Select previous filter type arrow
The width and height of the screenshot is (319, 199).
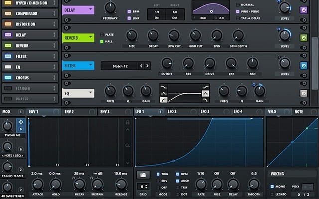coord(141,66)
